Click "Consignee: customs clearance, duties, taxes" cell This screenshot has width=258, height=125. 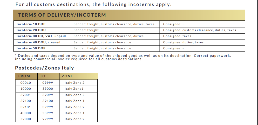(199, 30)
